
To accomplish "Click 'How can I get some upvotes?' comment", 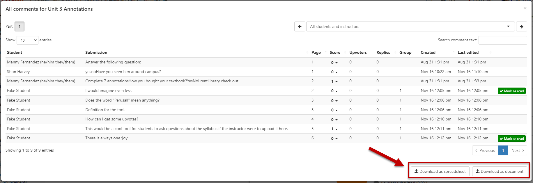I will pos(112,119).
